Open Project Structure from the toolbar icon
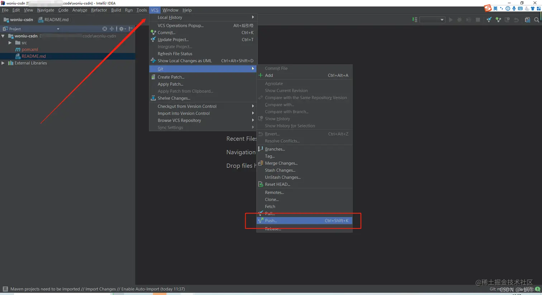This screenshot has width=542, height=295. [527, 20]
